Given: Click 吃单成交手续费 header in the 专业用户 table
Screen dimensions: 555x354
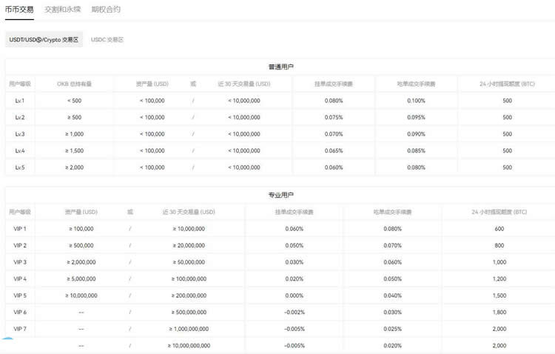Looking at the screenshot, I should pos(393,212).
